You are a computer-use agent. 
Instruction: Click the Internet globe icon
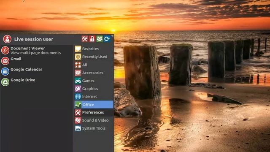[x=78, y=97]
